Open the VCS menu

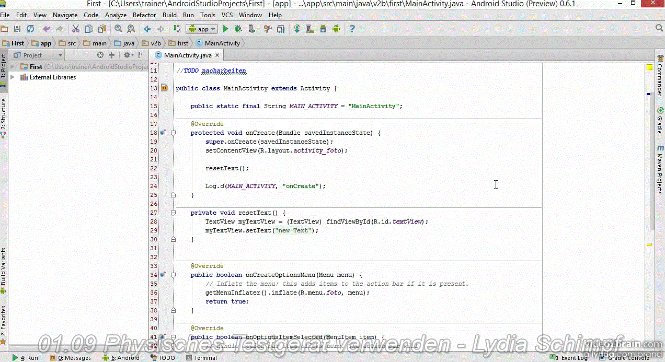tap(227, 15)
